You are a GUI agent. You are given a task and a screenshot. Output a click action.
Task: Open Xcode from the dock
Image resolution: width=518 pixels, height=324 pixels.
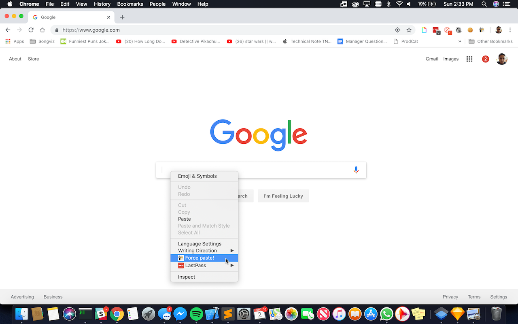(x=212, y=314)
